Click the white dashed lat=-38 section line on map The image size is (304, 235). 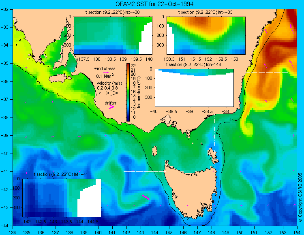click(x=78, y=112)
